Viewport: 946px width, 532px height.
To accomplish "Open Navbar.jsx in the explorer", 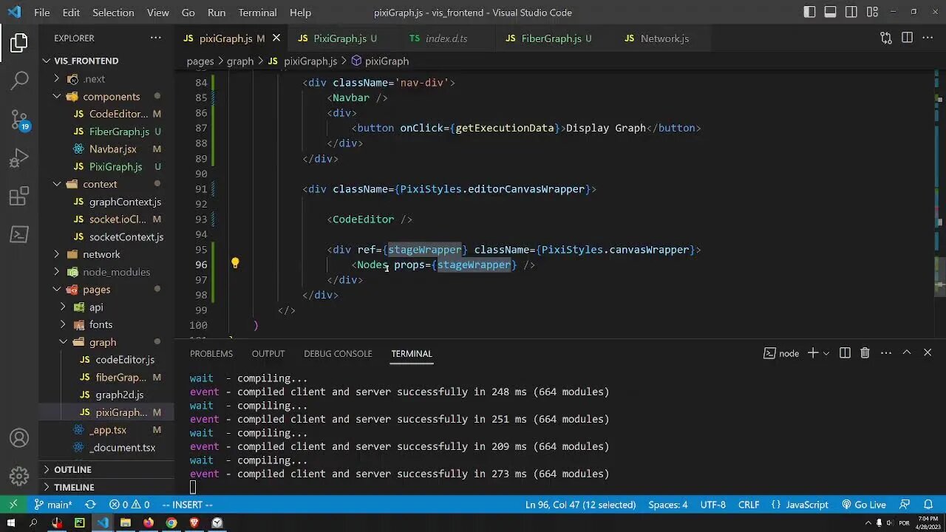I will (x=112, y=149).
